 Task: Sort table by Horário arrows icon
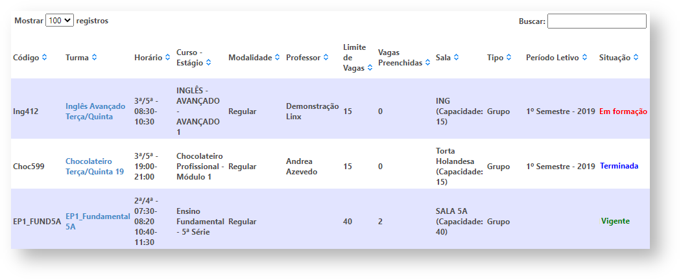[167, 58]
